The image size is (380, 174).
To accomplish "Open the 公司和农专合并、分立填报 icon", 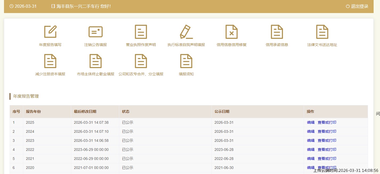I will pyautogui.click(x=141, y=61).
